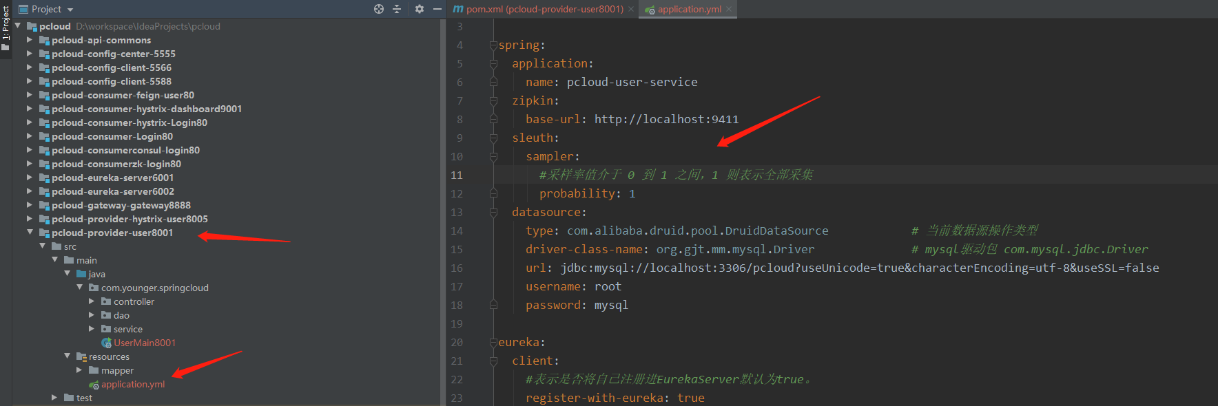Expand the test folder
This screenshot has height=406, width=1218.
[54, 398]
